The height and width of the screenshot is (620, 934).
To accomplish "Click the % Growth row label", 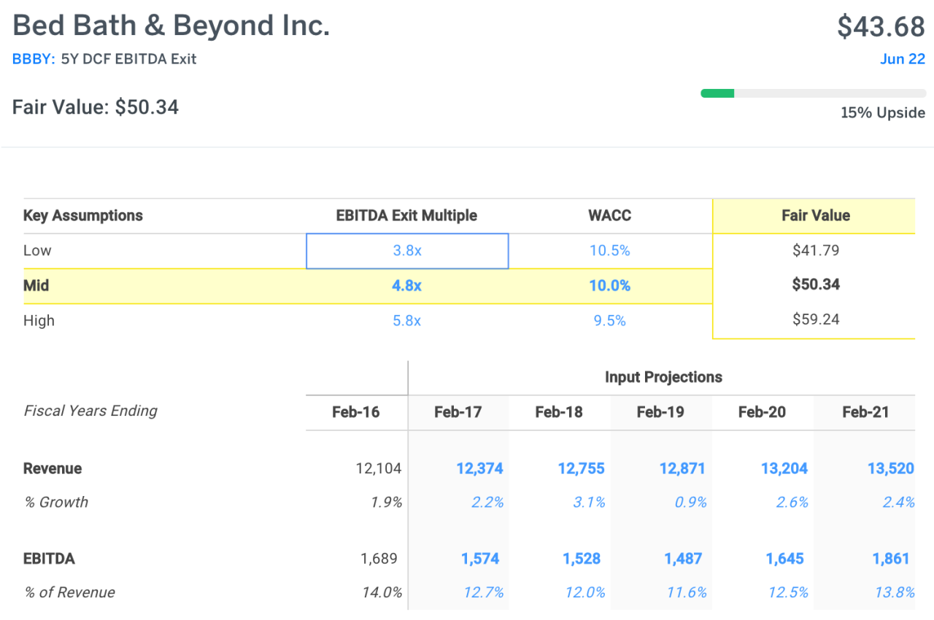I will [x=56, y=502].
